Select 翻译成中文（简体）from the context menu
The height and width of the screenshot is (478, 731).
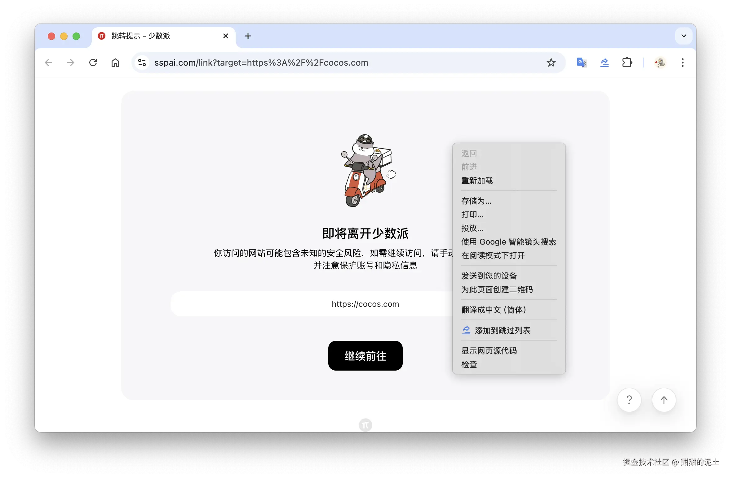pos(494,310)
